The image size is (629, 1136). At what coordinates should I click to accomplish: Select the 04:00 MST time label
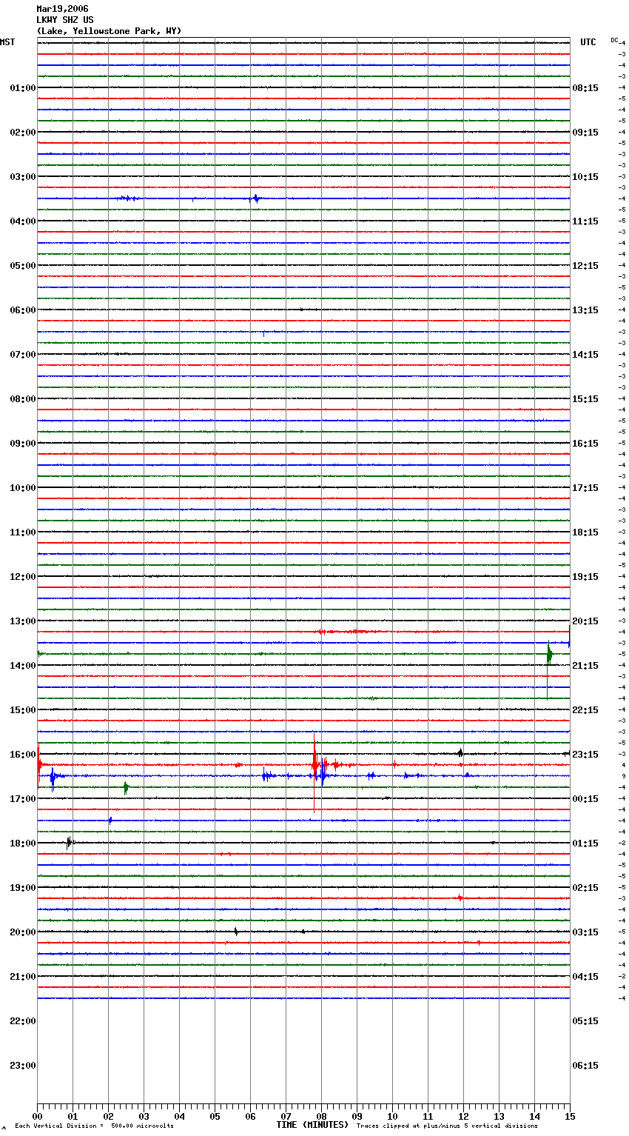pyautogui.click(x=22, y=221)
